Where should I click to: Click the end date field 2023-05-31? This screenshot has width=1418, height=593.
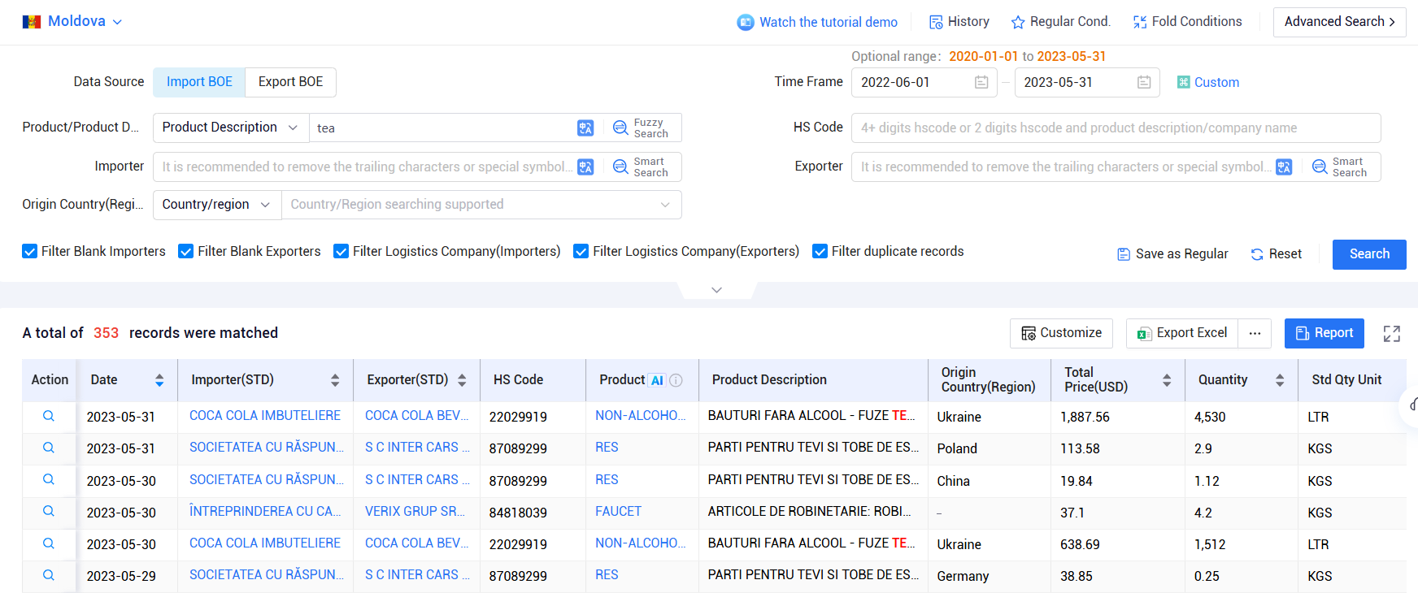pyautogui.click(x=1087, y=82)
